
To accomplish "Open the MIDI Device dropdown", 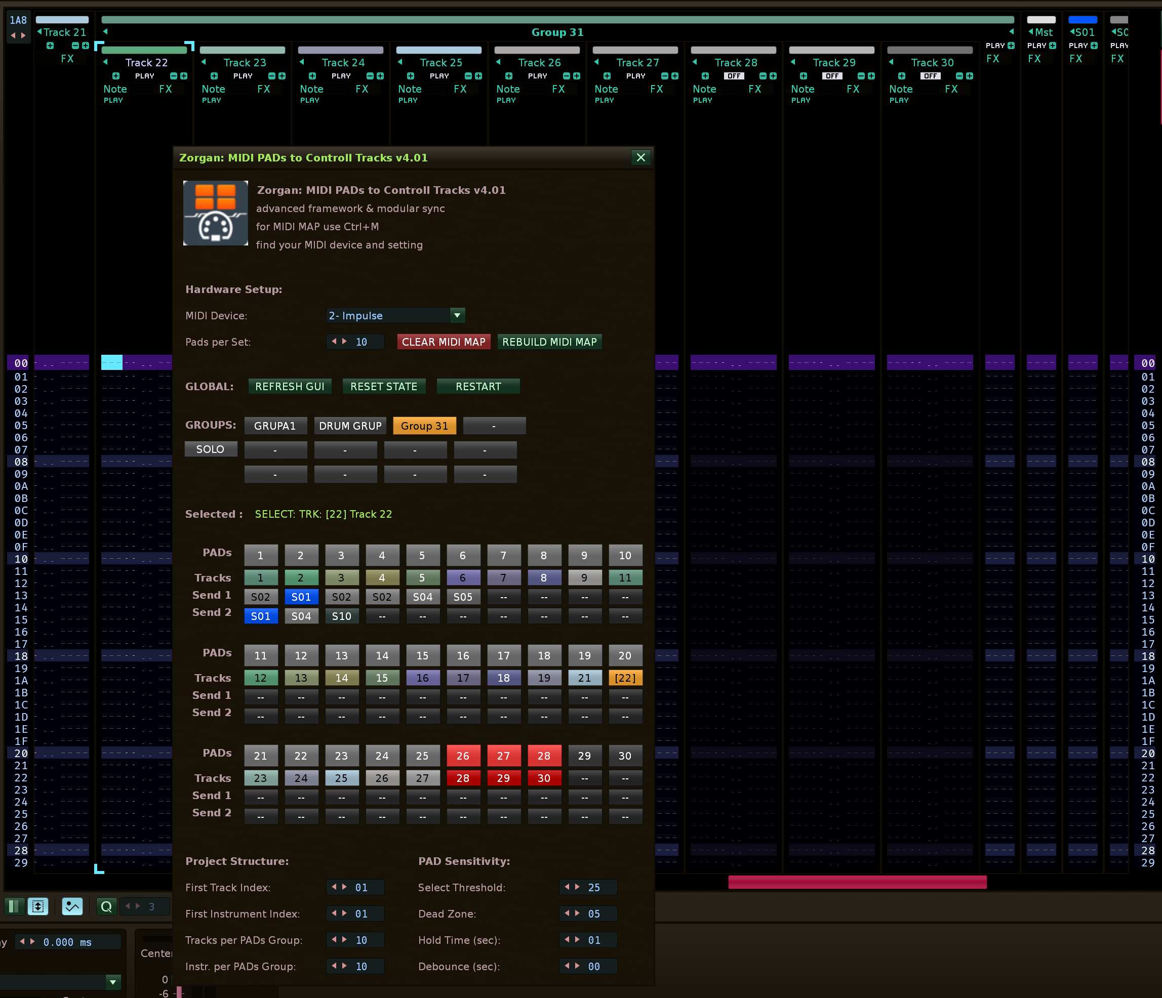I will coord(457,316).
